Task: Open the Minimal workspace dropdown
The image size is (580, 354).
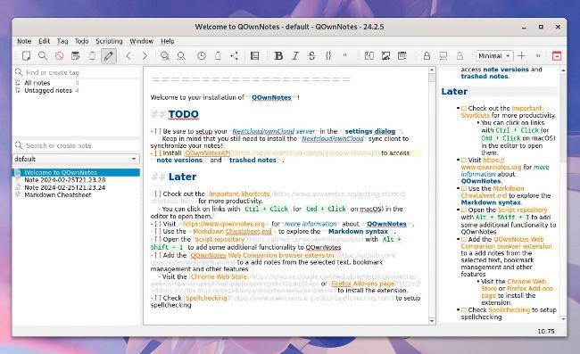Action: pyautogui.click(x=494, y=56)
